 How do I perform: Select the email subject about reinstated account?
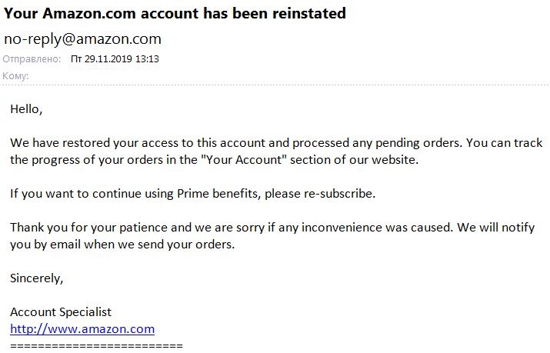pos(175,13)
